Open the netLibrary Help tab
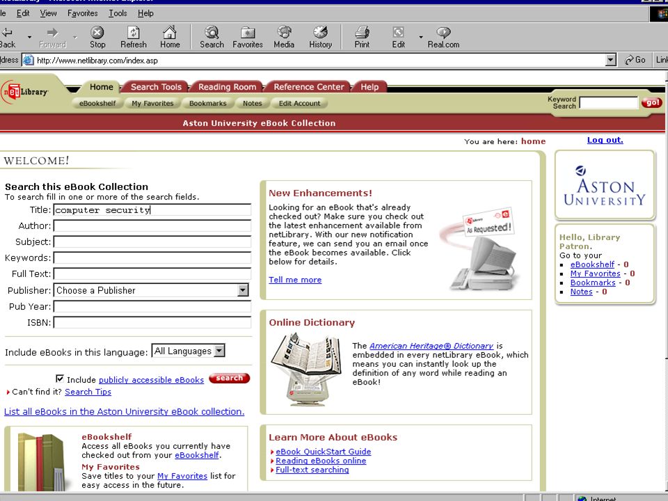 click(x=369, y=87)
